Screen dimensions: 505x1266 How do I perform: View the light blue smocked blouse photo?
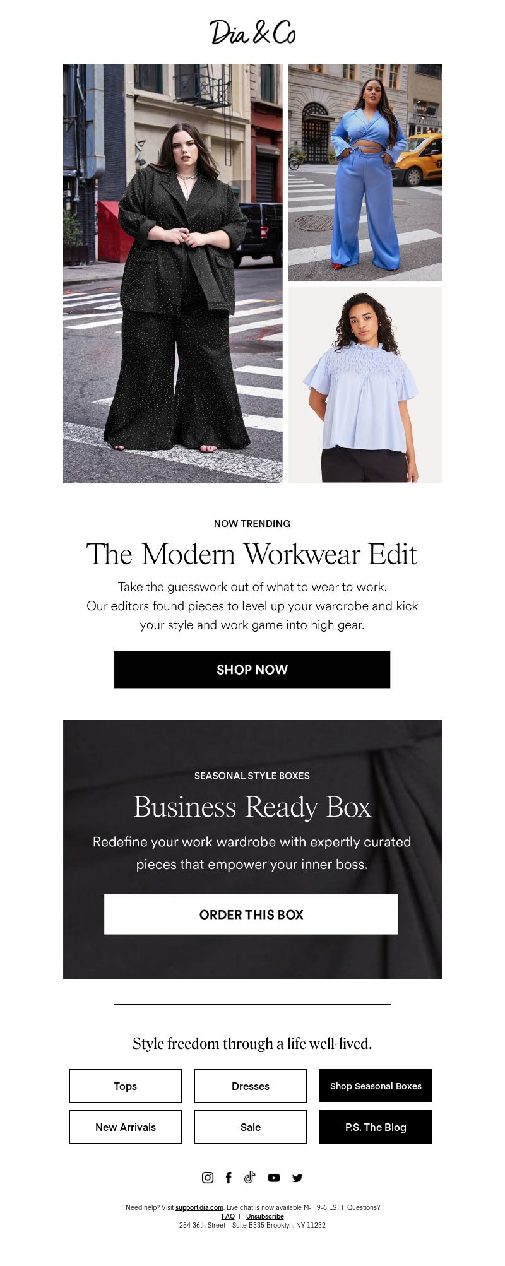click(365, 385)
